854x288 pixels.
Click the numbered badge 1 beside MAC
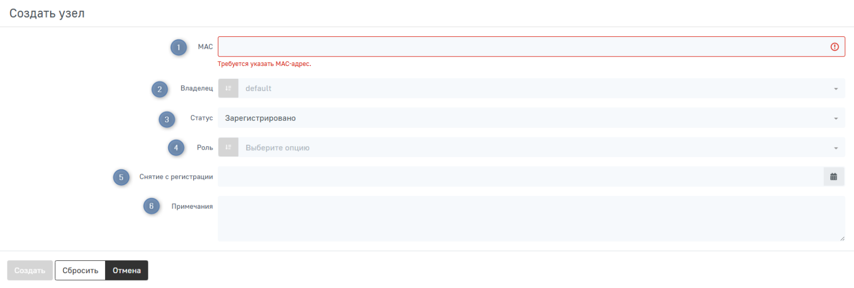pyautogui.click(x=179, y=47)
